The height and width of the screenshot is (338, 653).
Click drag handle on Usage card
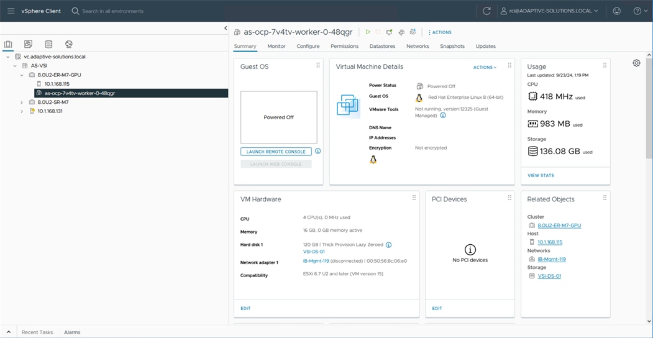click(605, 65)
